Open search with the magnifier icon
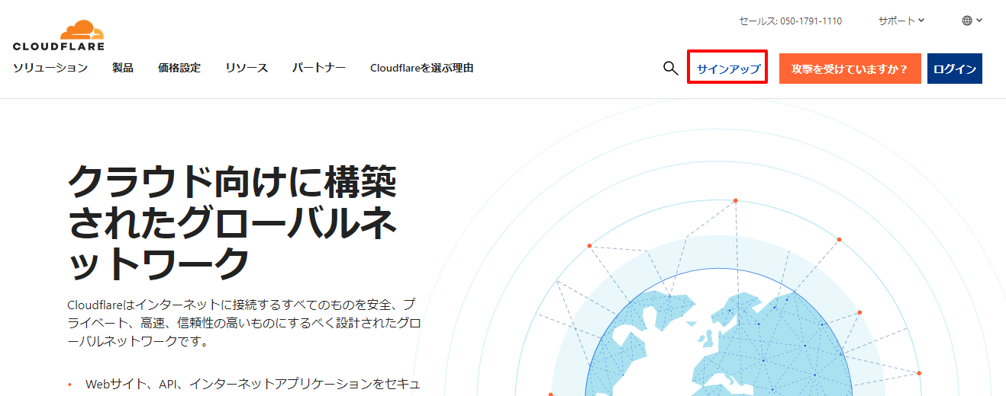Screen dimensions: 1006x396 [670, 69]
